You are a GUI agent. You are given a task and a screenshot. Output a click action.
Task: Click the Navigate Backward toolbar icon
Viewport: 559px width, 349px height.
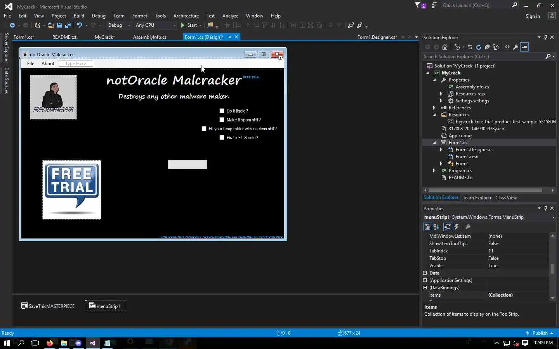(x=12, y=25)
